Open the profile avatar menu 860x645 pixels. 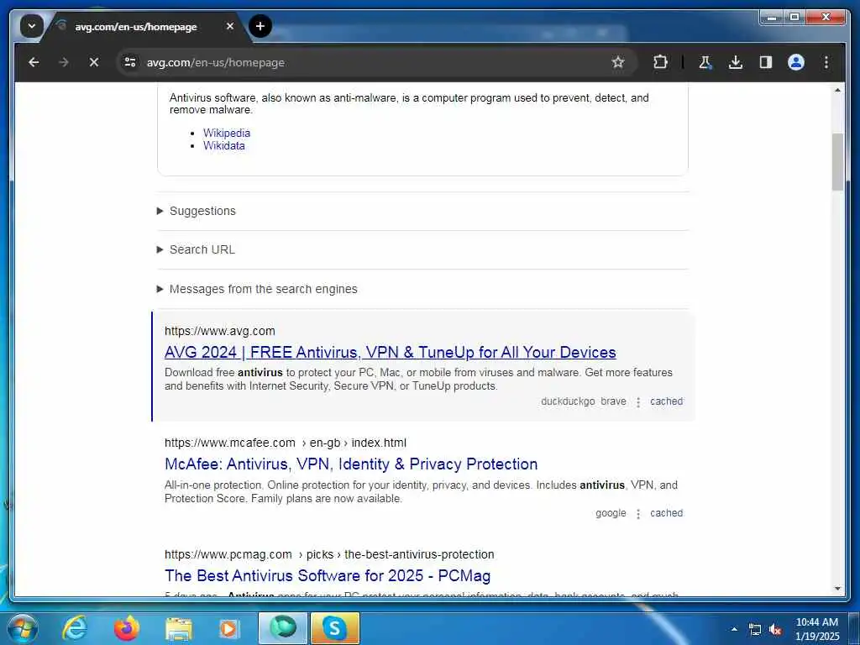click(x=796, y=62)
